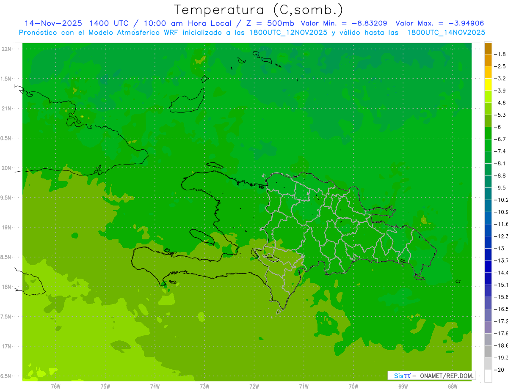This screenshot has height=392, width=508.
Task: Click the "-10.9" colorbar label
Action: pos(501,212)
